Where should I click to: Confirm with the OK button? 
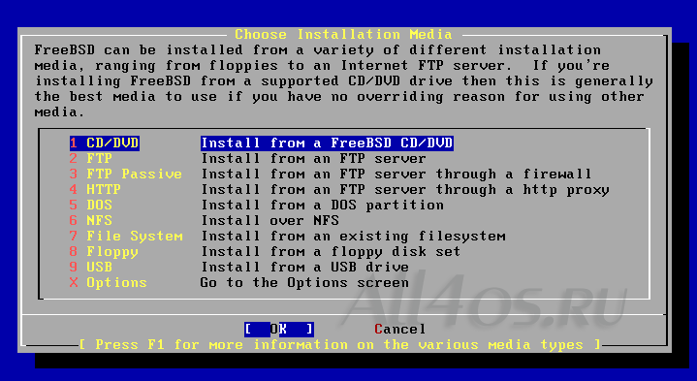pyautogui.click(x=279, y=330)
